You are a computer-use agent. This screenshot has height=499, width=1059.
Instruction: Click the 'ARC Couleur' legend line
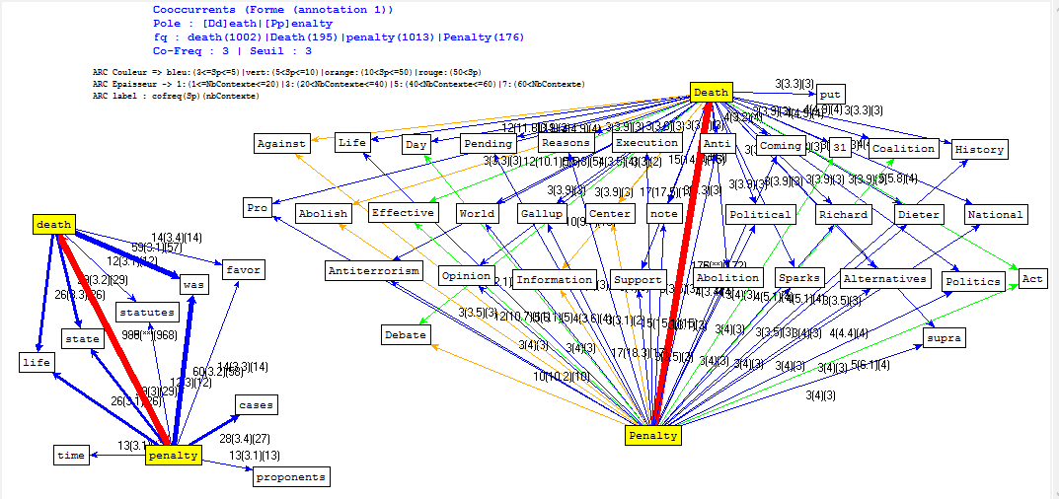pyautogui.click(x=286, y=72)
